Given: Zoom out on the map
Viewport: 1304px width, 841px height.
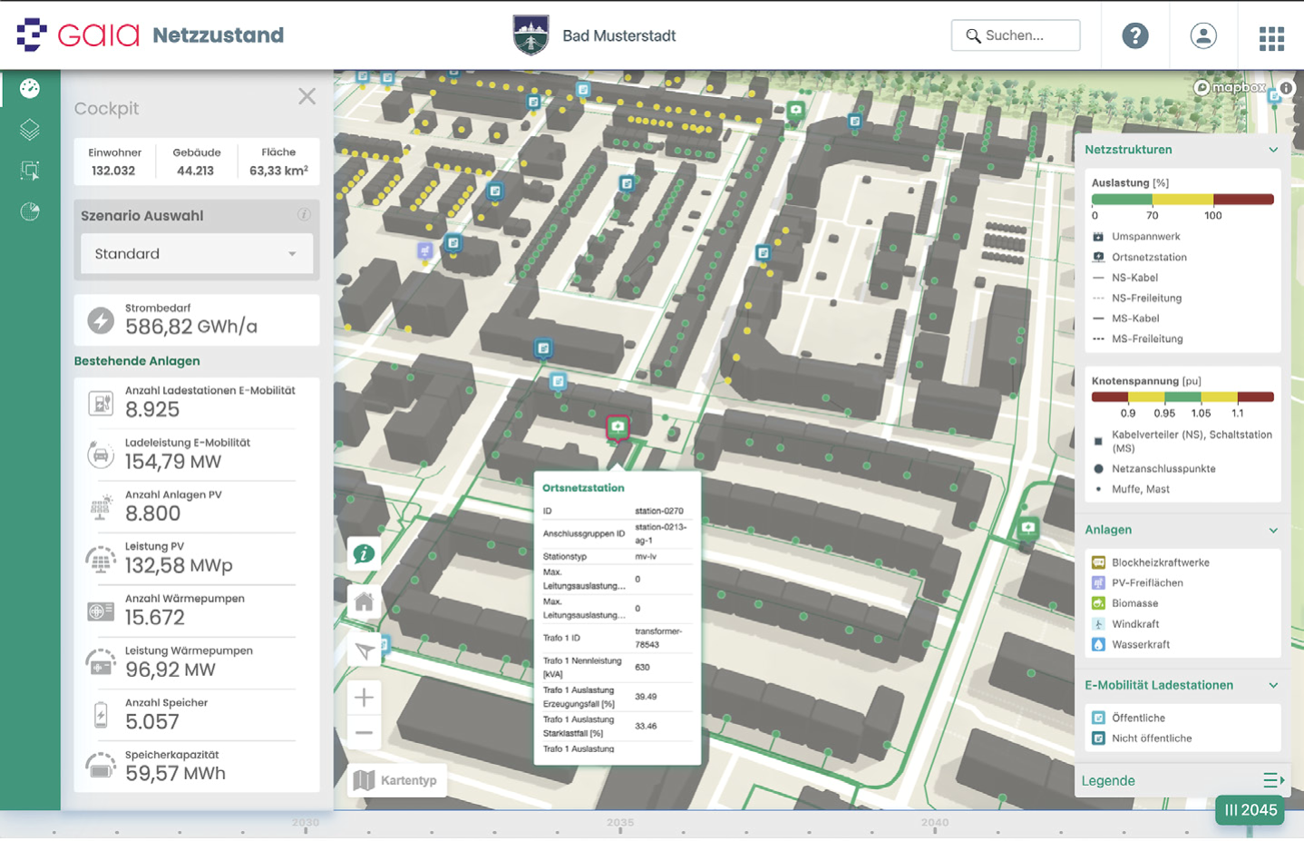Looking at the screenshot, I should click(x=365, y=732).
